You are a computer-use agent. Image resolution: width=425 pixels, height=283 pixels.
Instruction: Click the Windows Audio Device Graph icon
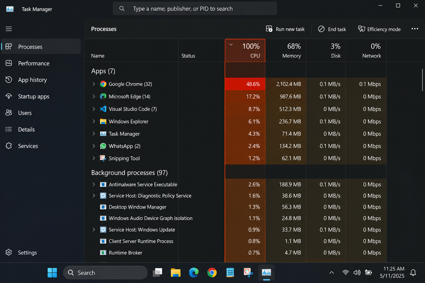[103, 218]
